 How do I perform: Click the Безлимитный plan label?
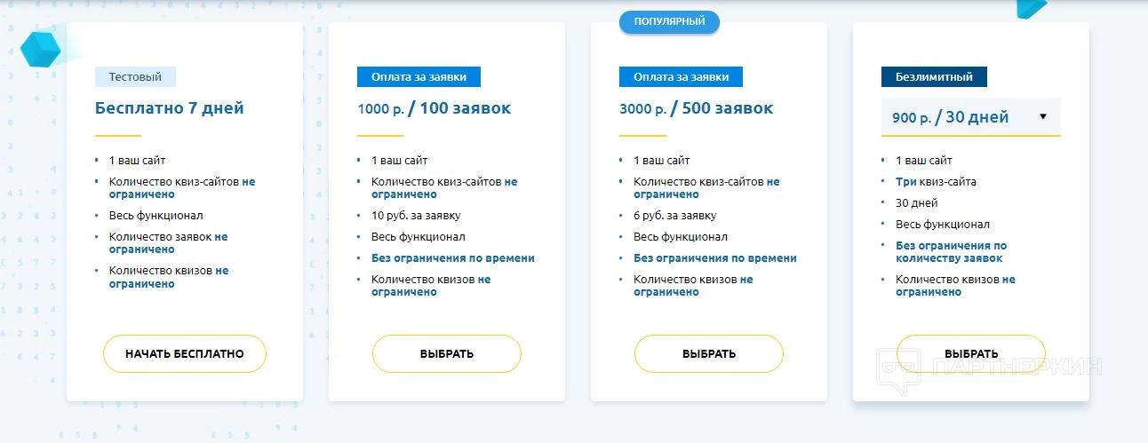click(x=934, y=77)
